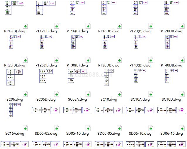Click the SC16A.dwg file name

pos(15,134)
